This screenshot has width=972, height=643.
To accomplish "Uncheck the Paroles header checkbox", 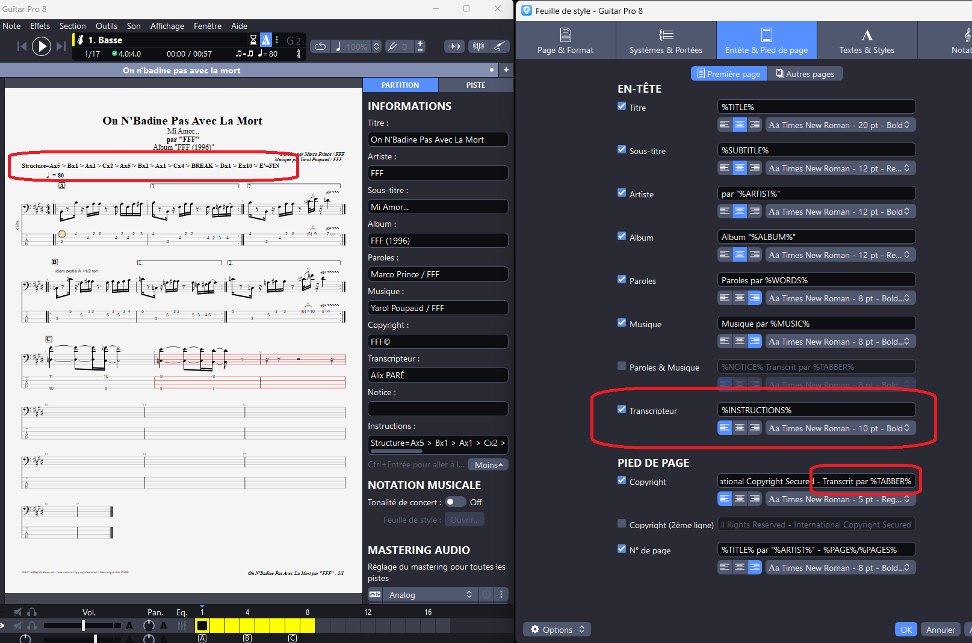I will click(622, 280).
